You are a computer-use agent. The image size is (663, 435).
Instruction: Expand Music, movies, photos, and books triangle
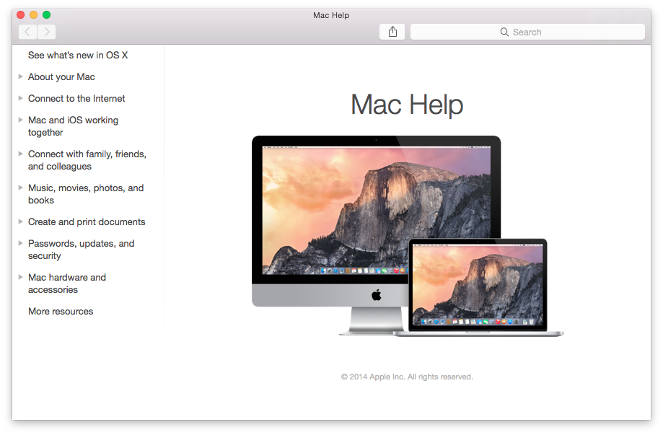coord(20,188)
